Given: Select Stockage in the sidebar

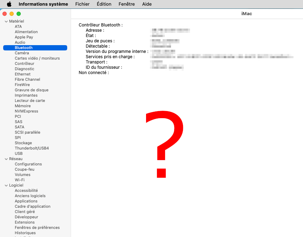Looking at the screenshot, I should click(x=23, y=143).
